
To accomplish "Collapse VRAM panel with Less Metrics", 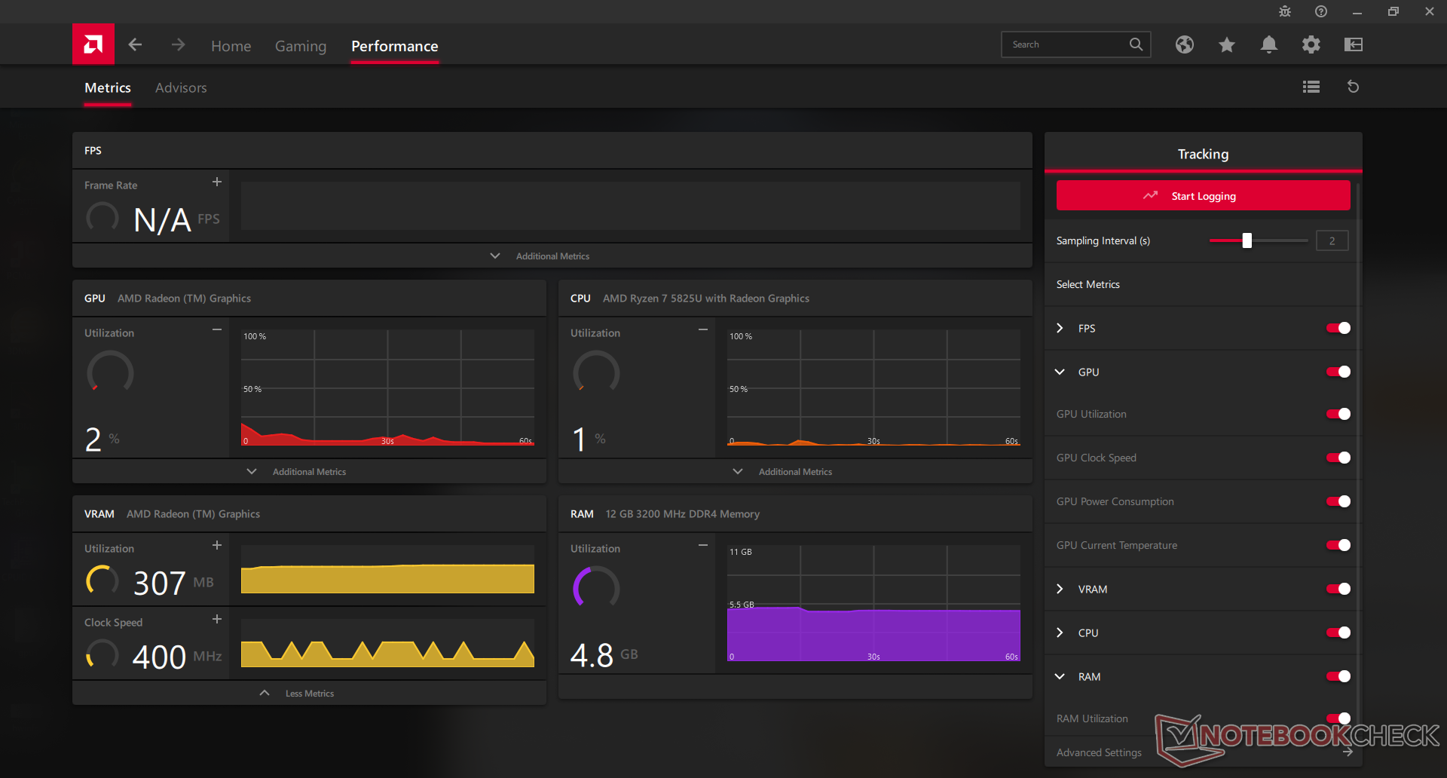I will (298, 694).
